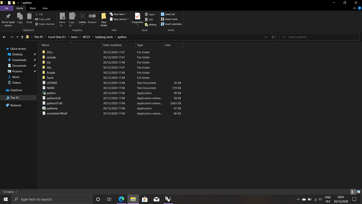This screenshot has width=362, height=204.
Task: Select Quick access in navigation pane
Action: [x=18, y=49]
